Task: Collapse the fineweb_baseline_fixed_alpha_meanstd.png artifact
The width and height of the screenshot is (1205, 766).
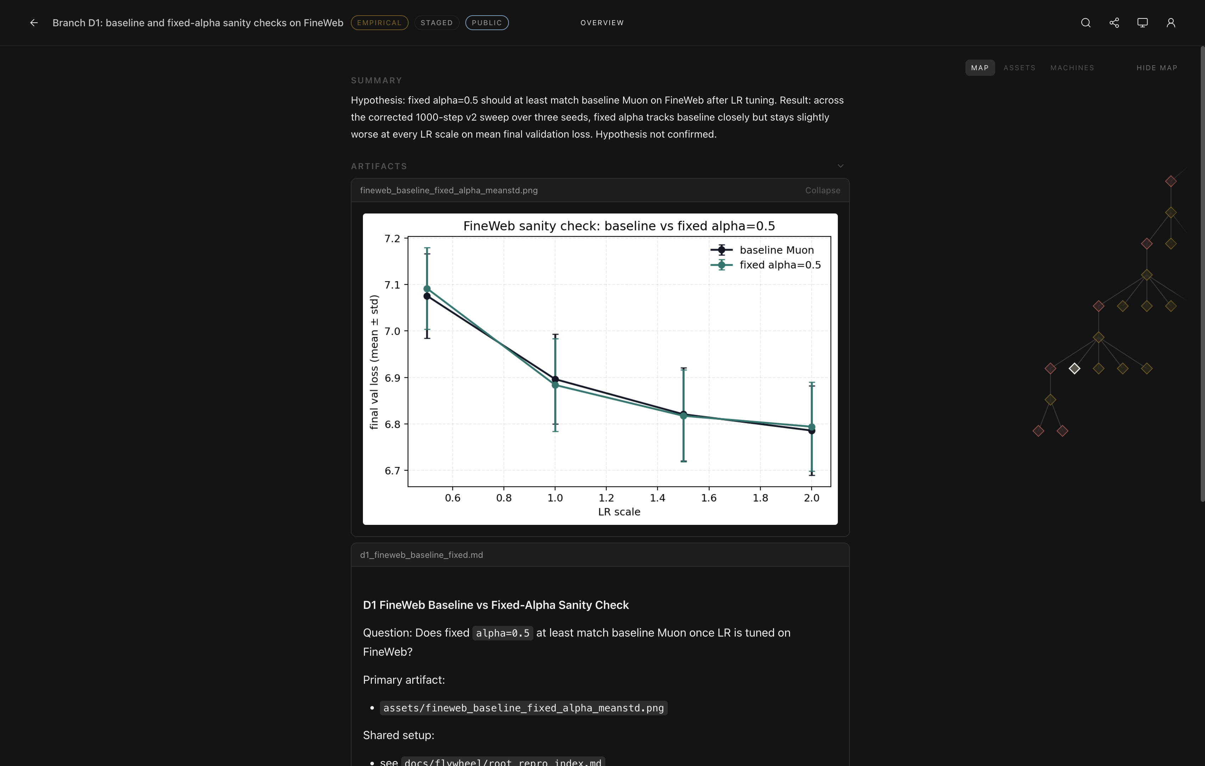Action: [822, 190]
